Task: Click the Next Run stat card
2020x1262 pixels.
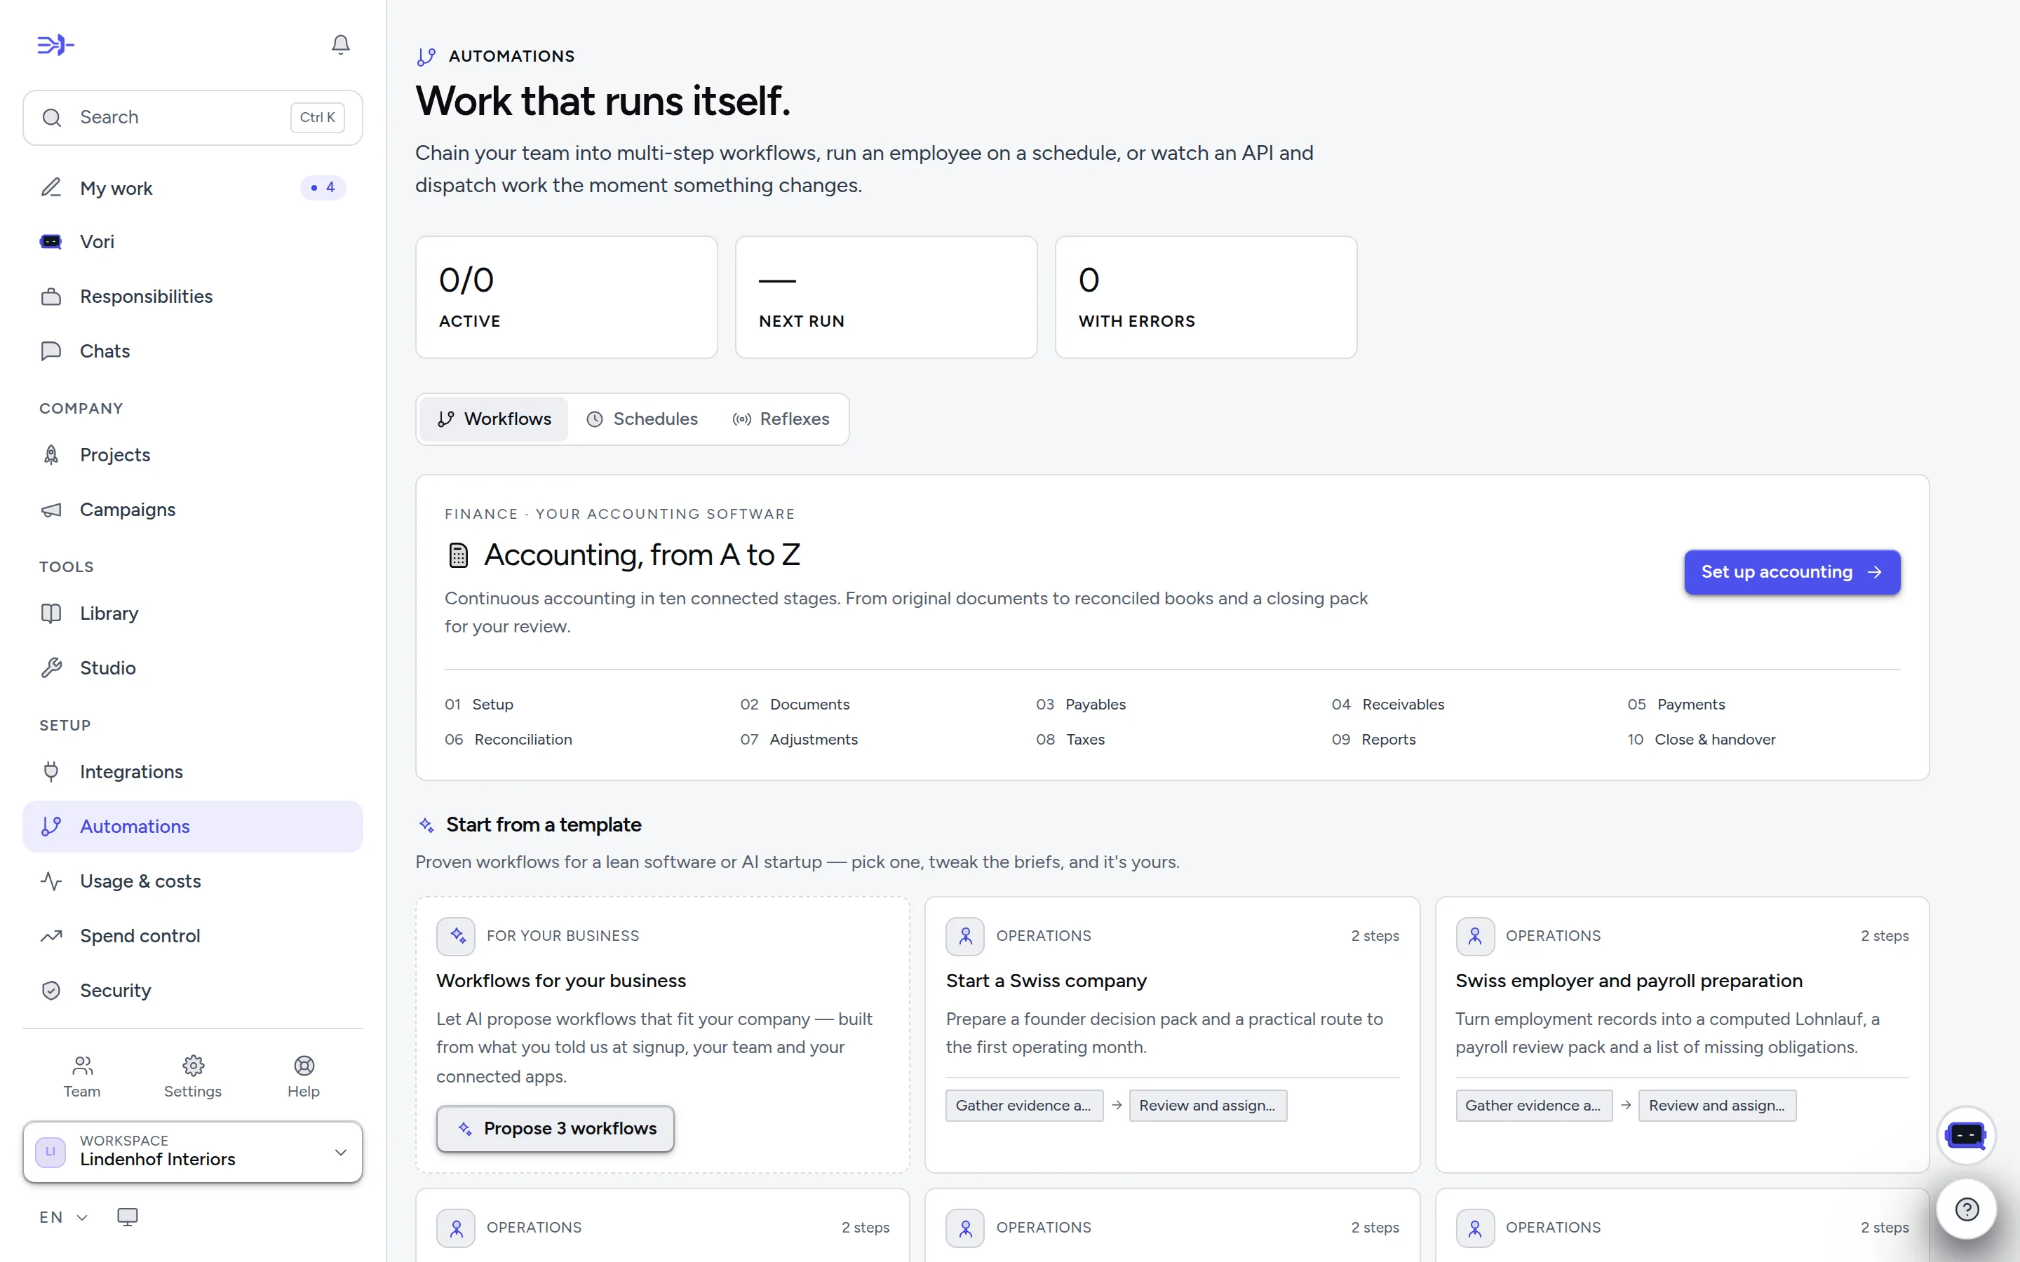Action: [x=887, y=297]
